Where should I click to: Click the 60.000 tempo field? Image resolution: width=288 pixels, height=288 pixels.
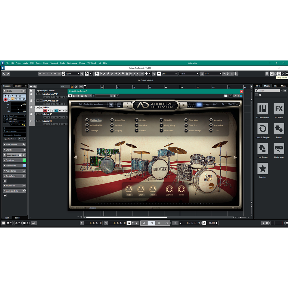212,223
